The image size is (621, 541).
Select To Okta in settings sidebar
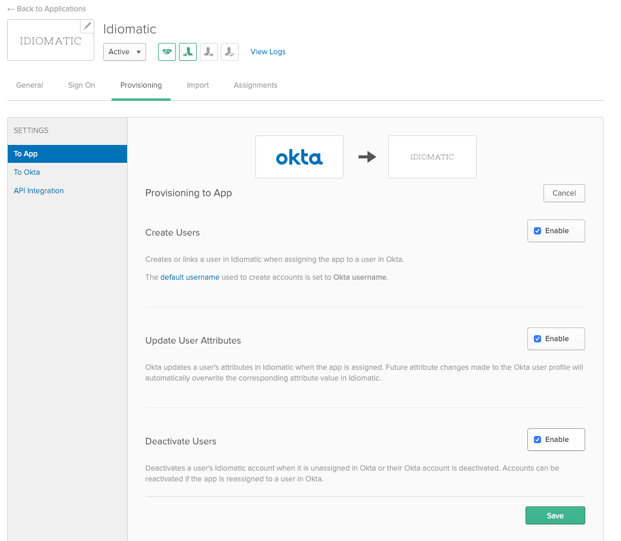point(27,172)
